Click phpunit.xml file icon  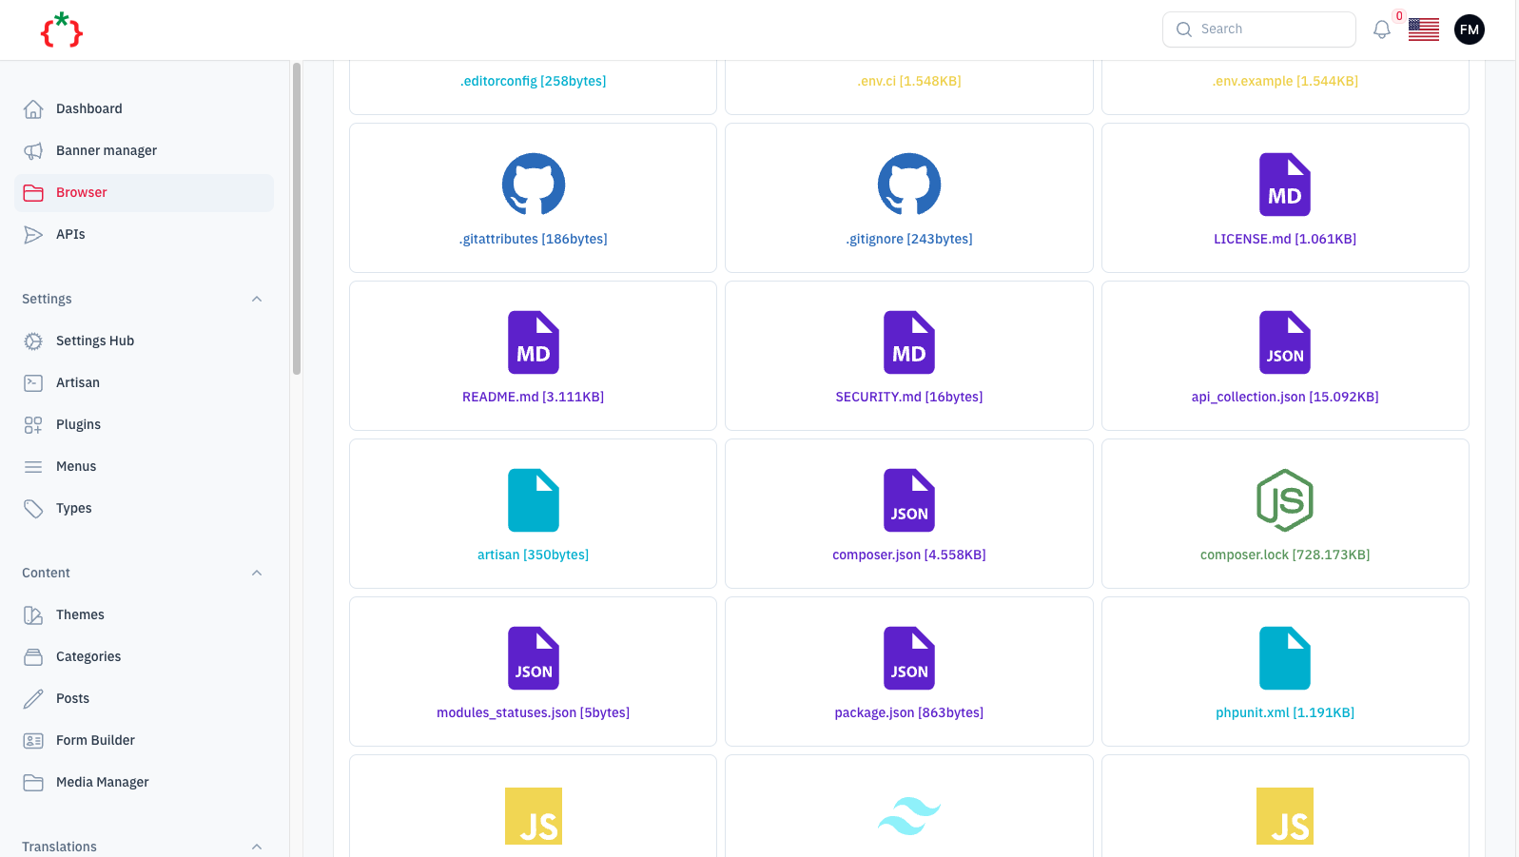(x=1285, y=658)
